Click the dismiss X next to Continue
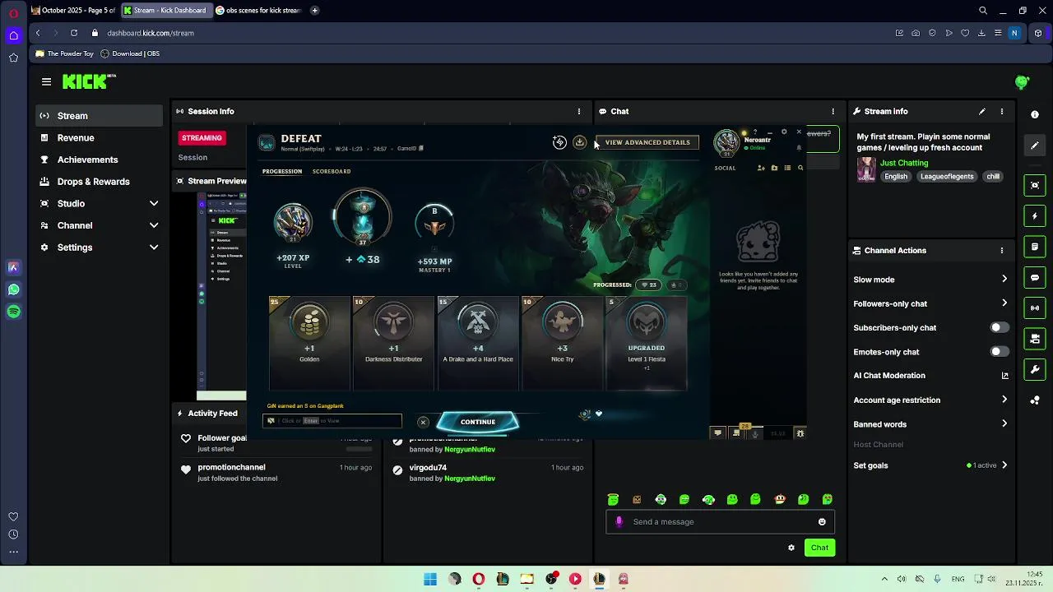 click(x=423, y=422)
